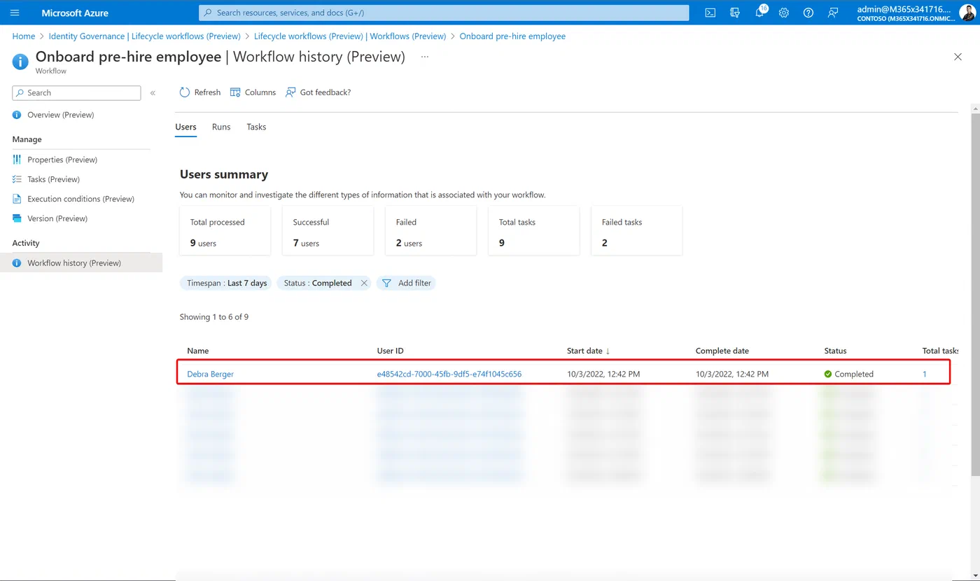
Task: Go to Home in the breadcrumb
Action: (x=24, y=36)
